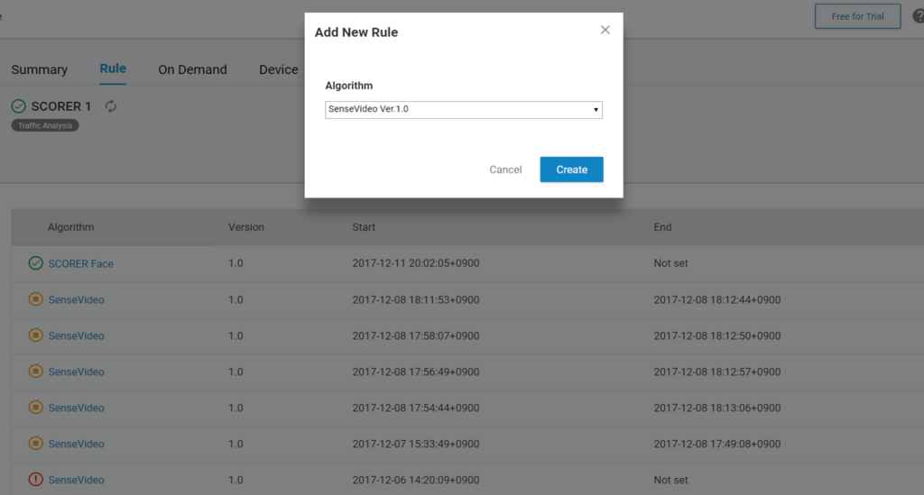Click the Algorithm label in the dialog
The width and height of the screenshot is (924, 495).
349,86
